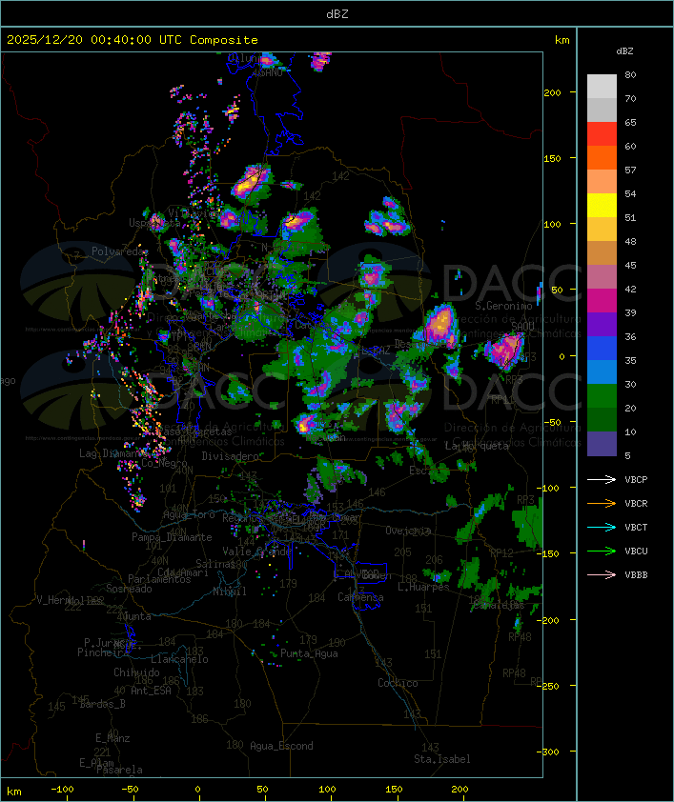Click the VBCT legend label
This screenshot has height=802, width=674.
[636, 528]
